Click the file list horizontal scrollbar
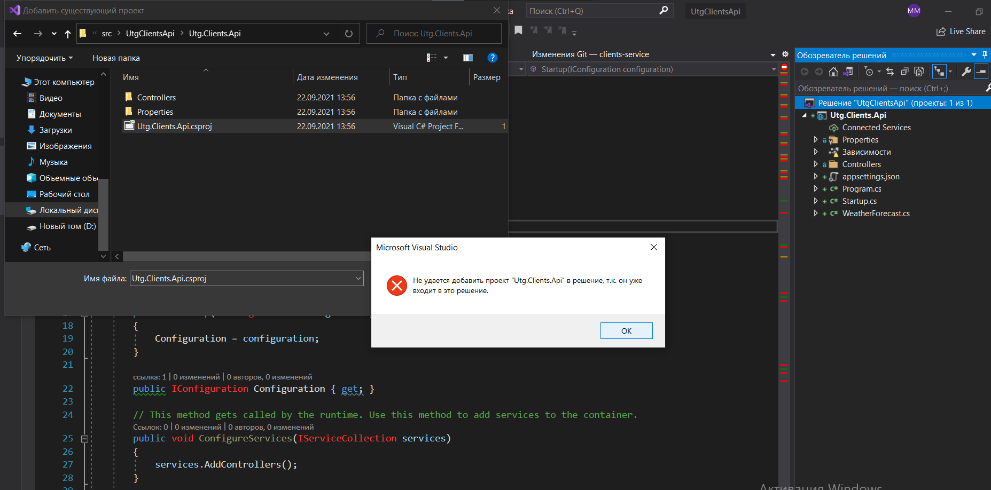The height and width of the screenshot is (490, 991). (x=246, y=256)
